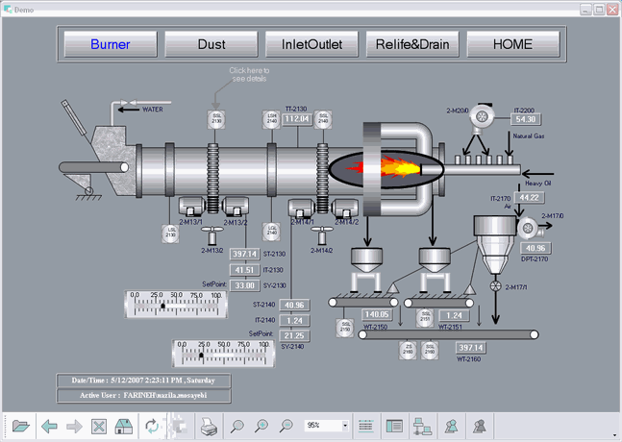The image size is (622, 442).
Task: Open the Relife&Drain screen
Action: click(x=412, y=44)
